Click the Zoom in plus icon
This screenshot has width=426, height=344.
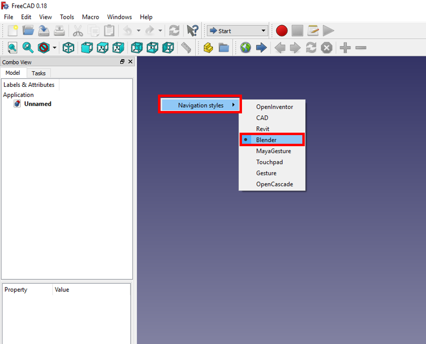[x=345, y=48]
